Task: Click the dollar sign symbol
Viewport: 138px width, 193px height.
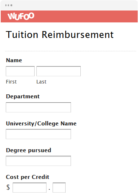Action: 8,187
